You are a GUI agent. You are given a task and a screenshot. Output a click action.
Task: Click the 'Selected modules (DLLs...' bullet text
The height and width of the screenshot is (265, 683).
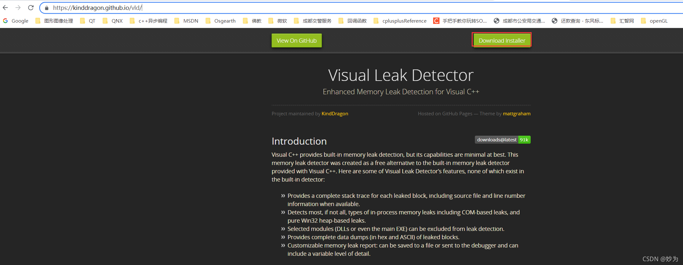396,229
